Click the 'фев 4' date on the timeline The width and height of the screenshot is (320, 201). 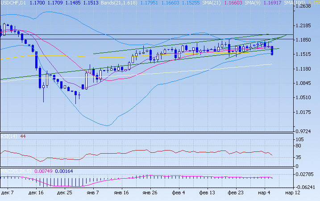(178, 194)
